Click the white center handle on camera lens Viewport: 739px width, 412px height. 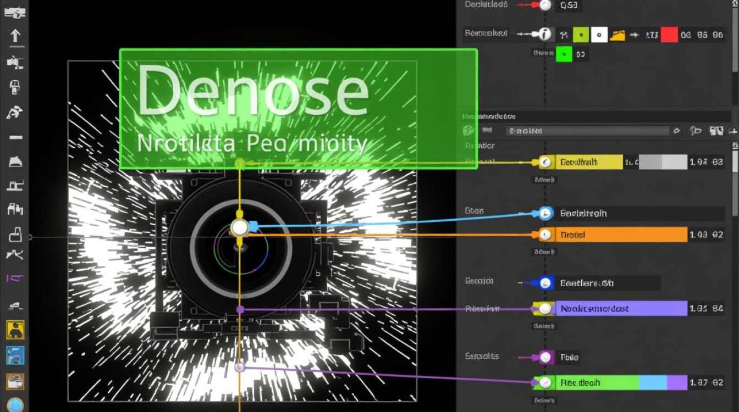[x=240, y=227]
